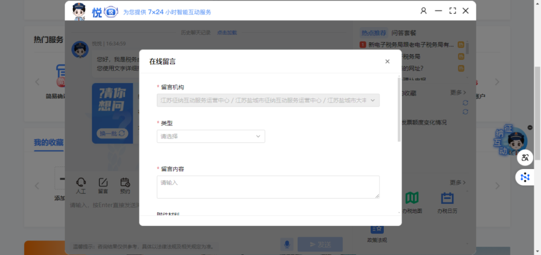The image size is (541, 255).
Task: Open the 类型 dropdown selector
Action: (210, 136)
